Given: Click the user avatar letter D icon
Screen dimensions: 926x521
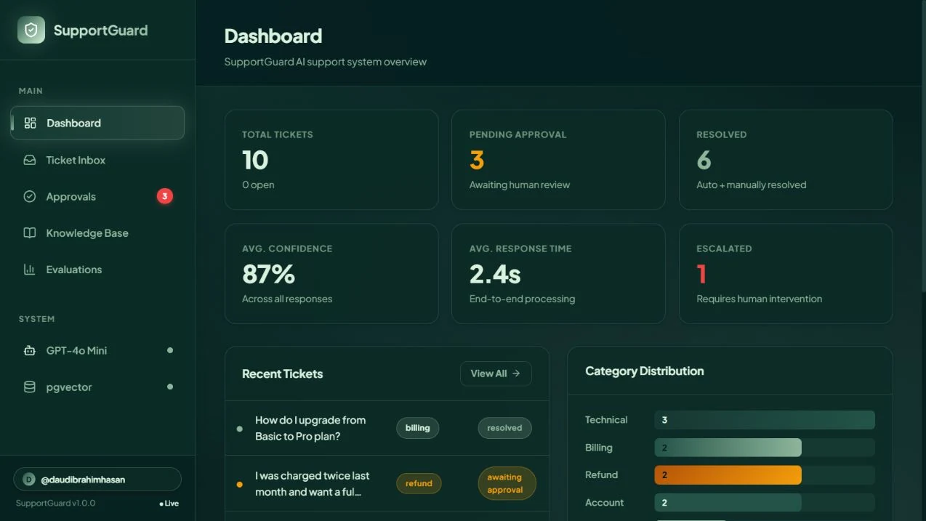Looking at the screenshot, I should [x=29, y=480].
